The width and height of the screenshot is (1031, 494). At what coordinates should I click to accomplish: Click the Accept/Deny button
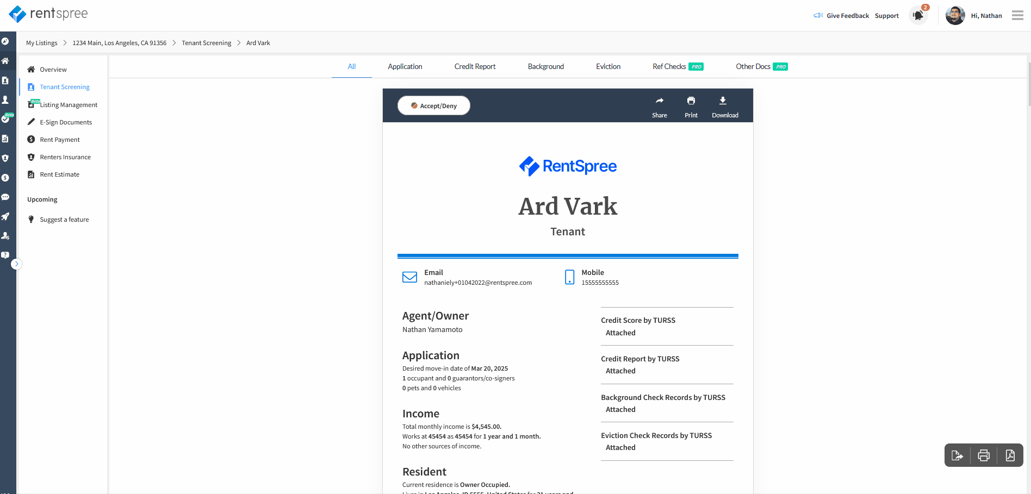[x=433, y=105]
